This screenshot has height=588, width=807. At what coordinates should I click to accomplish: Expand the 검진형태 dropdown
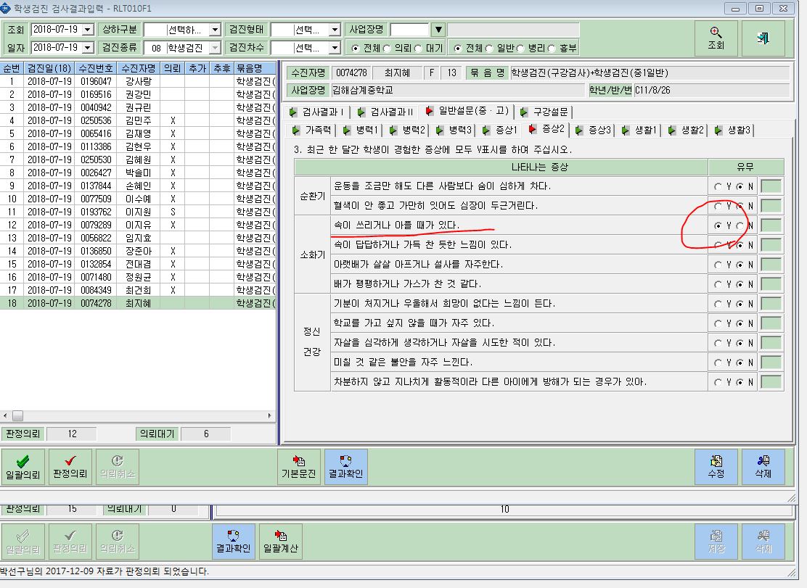[335, 30]
